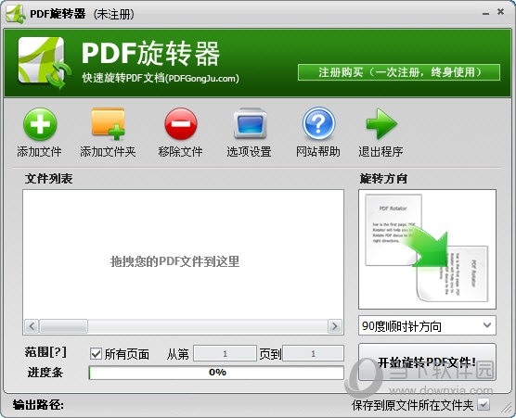Click the orange Add Folder icon
Viewport: 516px width, 418px height.
(109, 123)
